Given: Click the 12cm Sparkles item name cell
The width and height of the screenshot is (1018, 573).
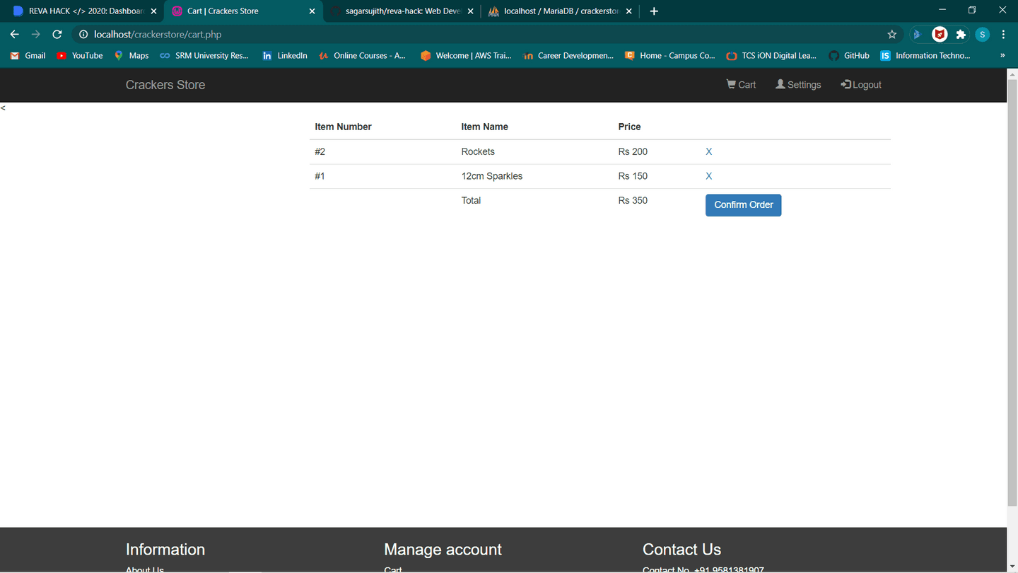Looking at the screenshot, I should coord(492,176).
